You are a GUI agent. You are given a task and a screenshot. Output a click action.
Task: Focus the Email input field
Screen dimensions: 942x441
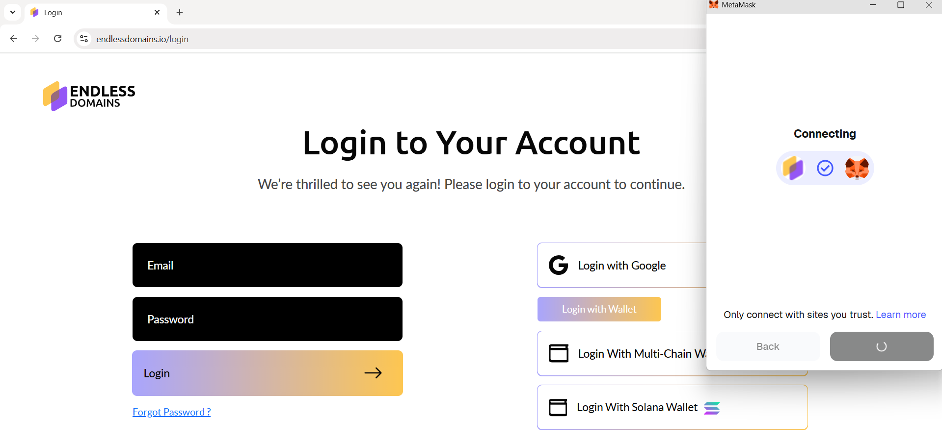(x=267, y=265)
